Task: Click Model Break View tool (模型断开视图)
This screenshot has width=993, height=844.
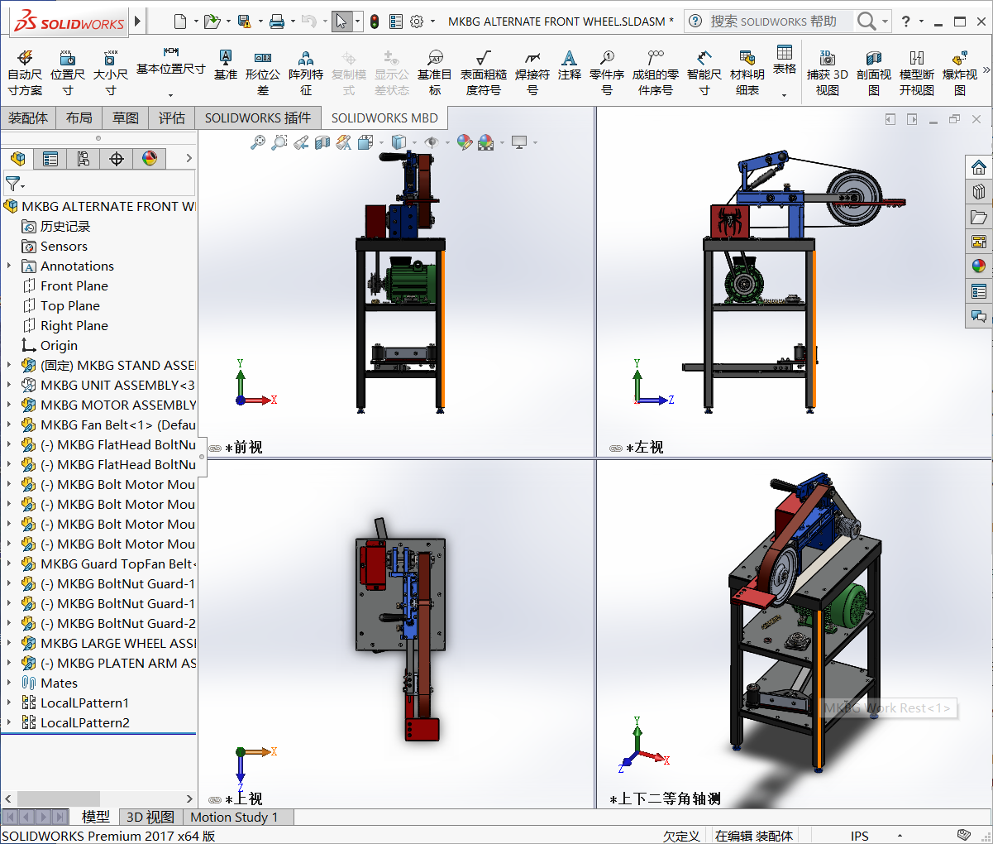Action: point(917,72)
